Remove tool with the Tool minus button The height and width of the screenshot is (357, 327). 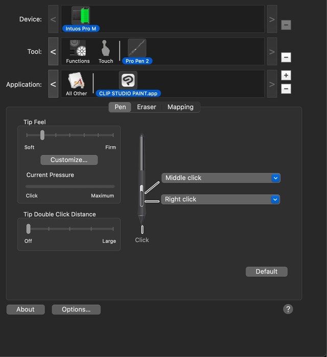[x=286, y=57]
